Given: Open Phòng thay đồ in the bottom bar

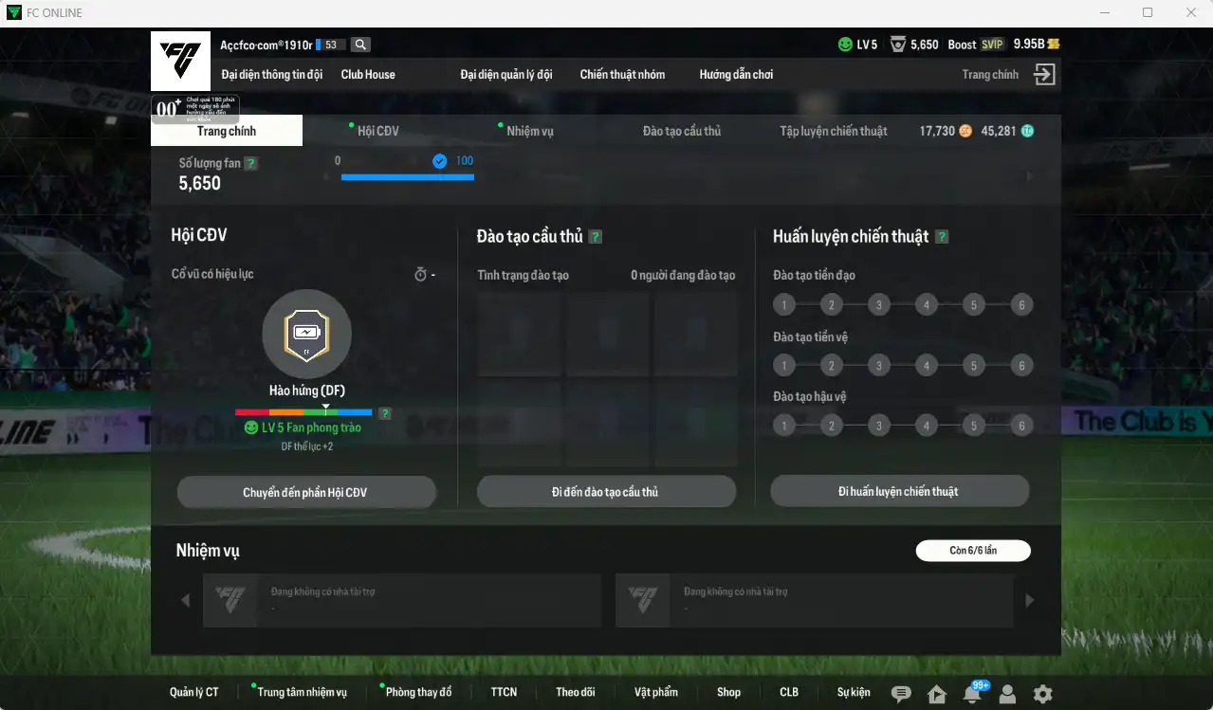Looking at the screenshot, I should [x=418, y=692].
